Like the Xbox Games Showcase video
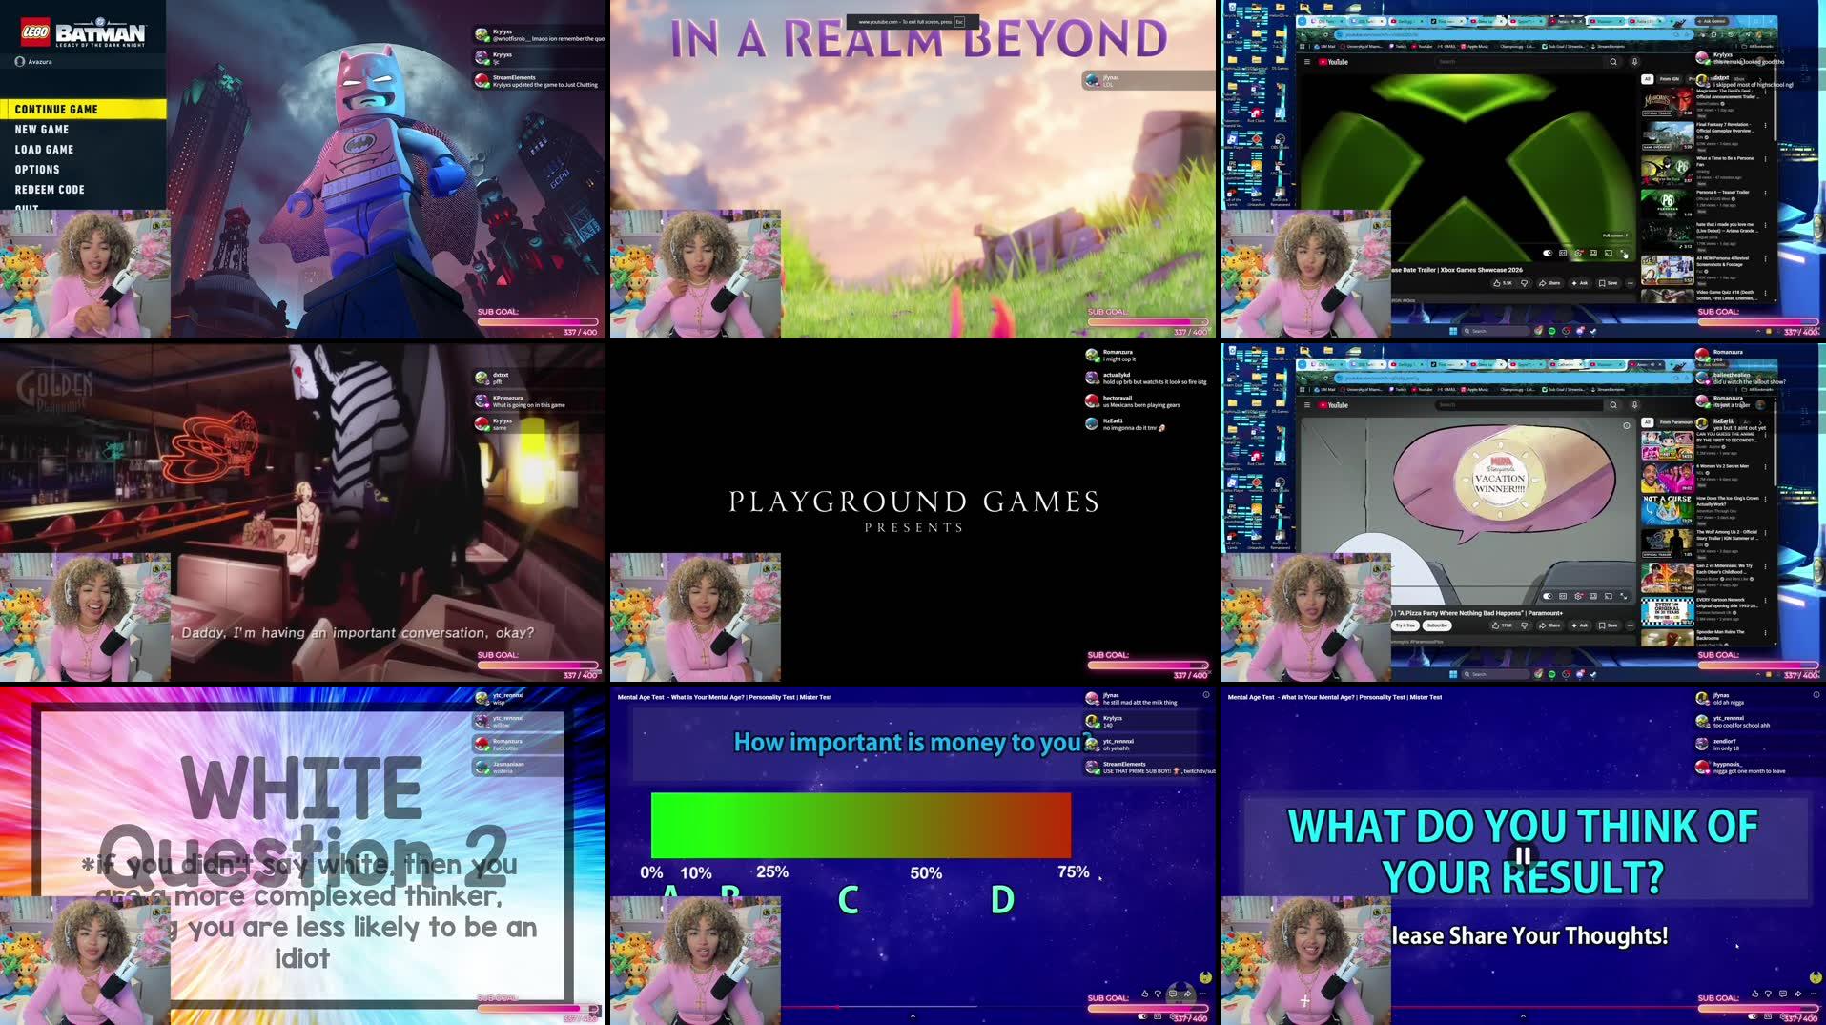Image resolution: width=1826 pixels, height=1025 pixels. [x=1502, y=283]
